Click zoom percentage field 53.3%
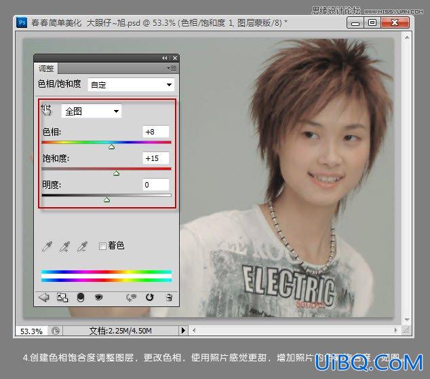The height and width of the screenshot is (379, 430). (x=31, y=331)
